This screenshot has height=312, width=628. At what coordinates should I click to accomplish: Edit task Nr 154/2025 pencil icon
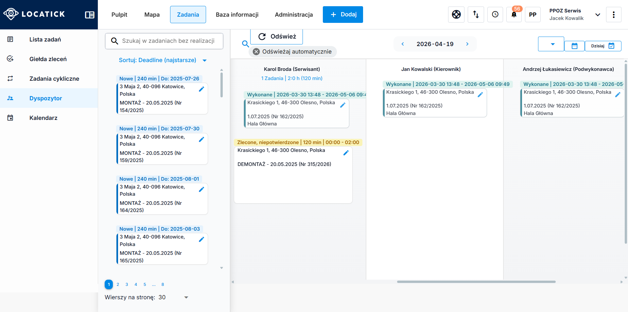point(201,89)
